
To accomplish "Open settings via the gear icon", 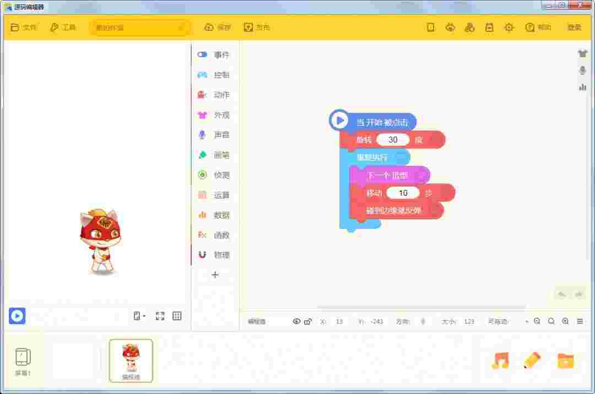I will click(509, 27).
